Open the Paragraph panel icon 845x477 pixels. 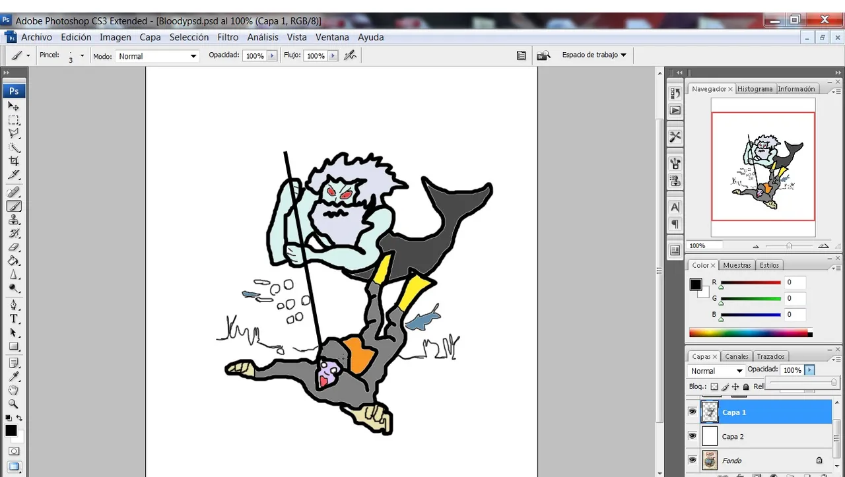675,224
